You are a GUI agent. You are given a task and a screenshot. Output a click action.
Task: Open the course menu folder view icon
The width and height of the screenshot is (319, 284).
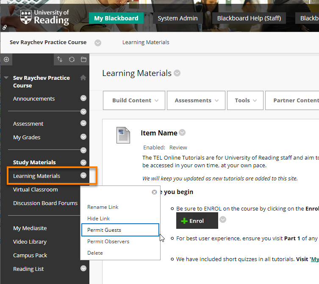tap(83, 59)
